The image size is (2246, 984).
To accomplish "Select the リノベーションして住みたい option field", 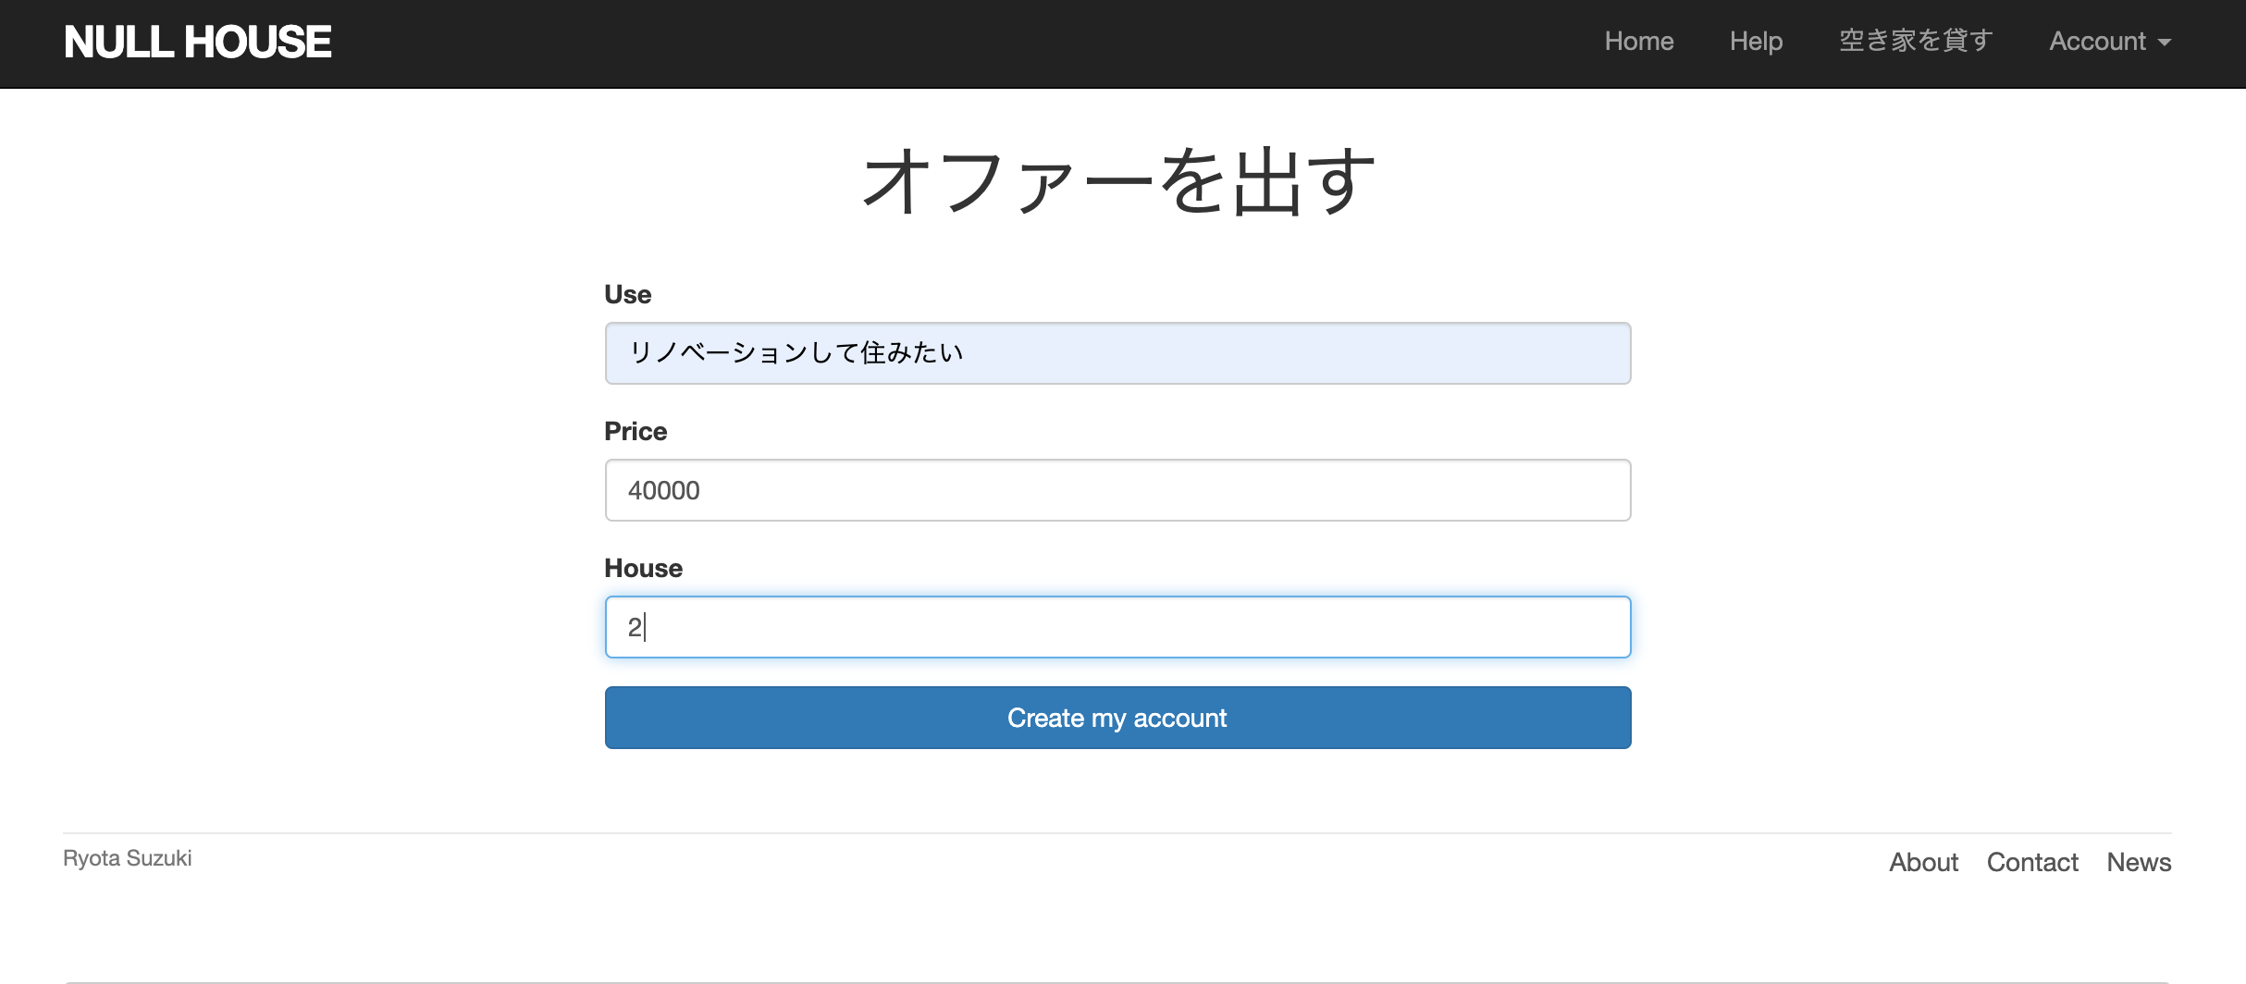I will (1117, 352).
